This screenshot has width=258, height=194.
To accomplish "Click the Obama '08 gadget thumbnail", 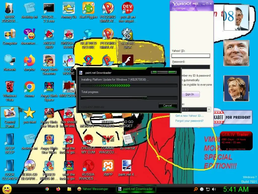I will point(236,18).
